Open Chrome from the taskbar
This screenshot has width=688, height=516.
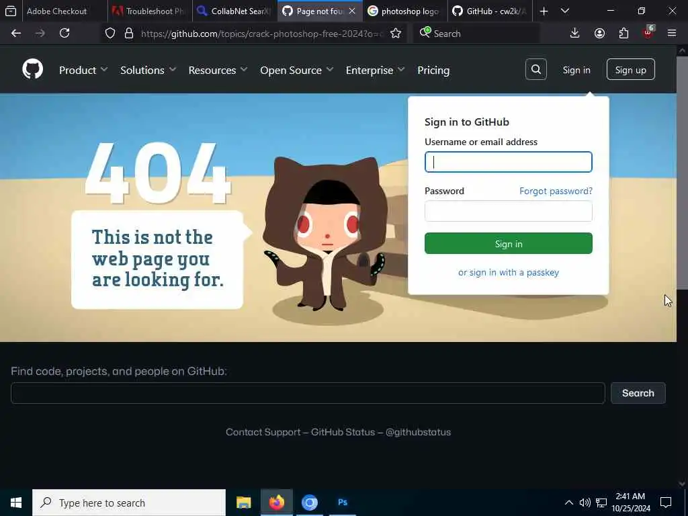click(309, 503)
